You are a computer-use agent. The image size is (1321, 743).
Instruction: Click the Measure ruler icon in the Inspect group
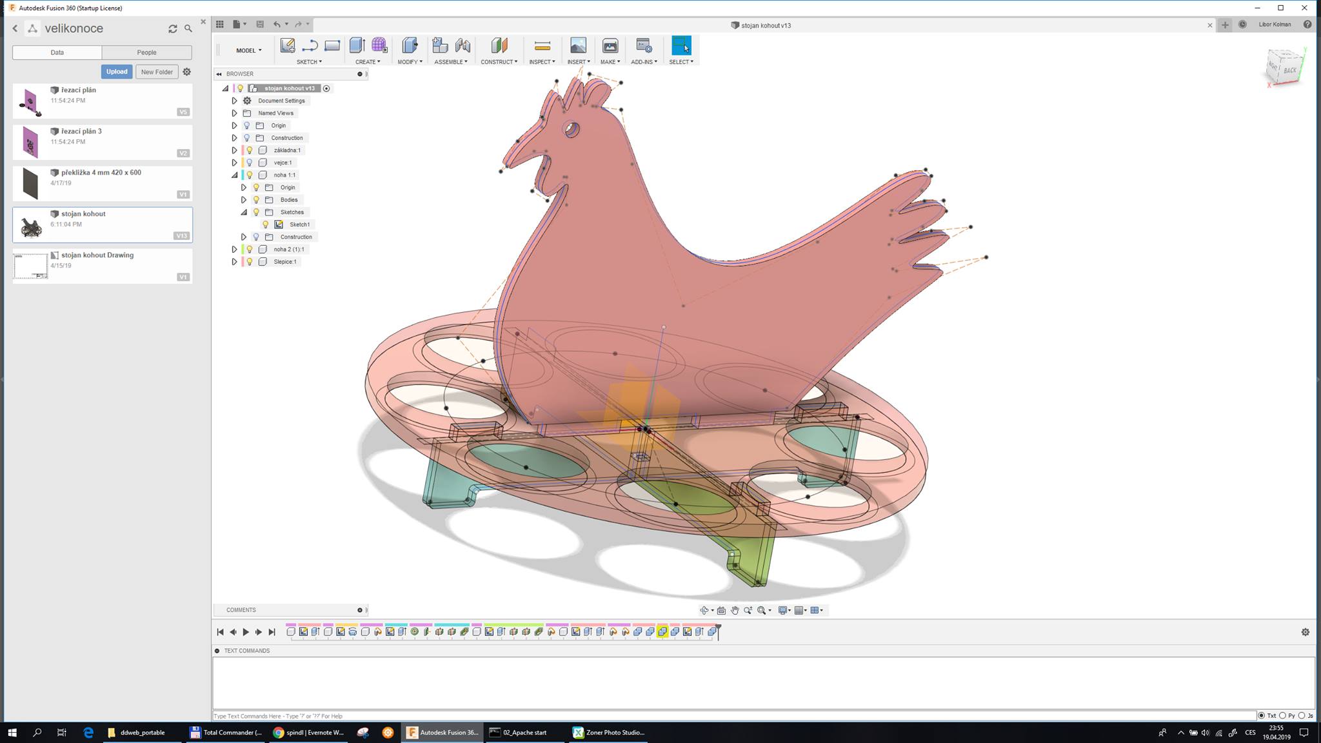click(x=542, y=45)
